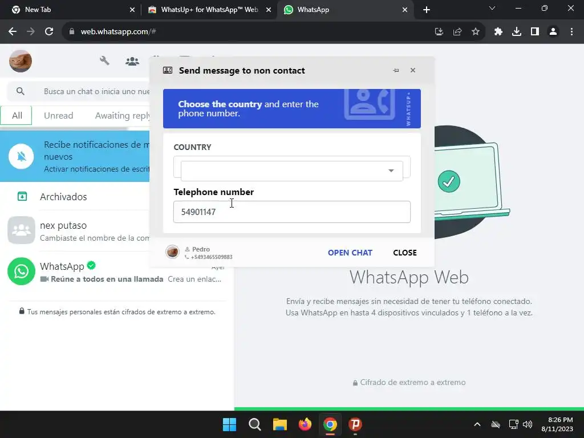
Task: Open the red P app in taskbar
Action: pos(355,424)
